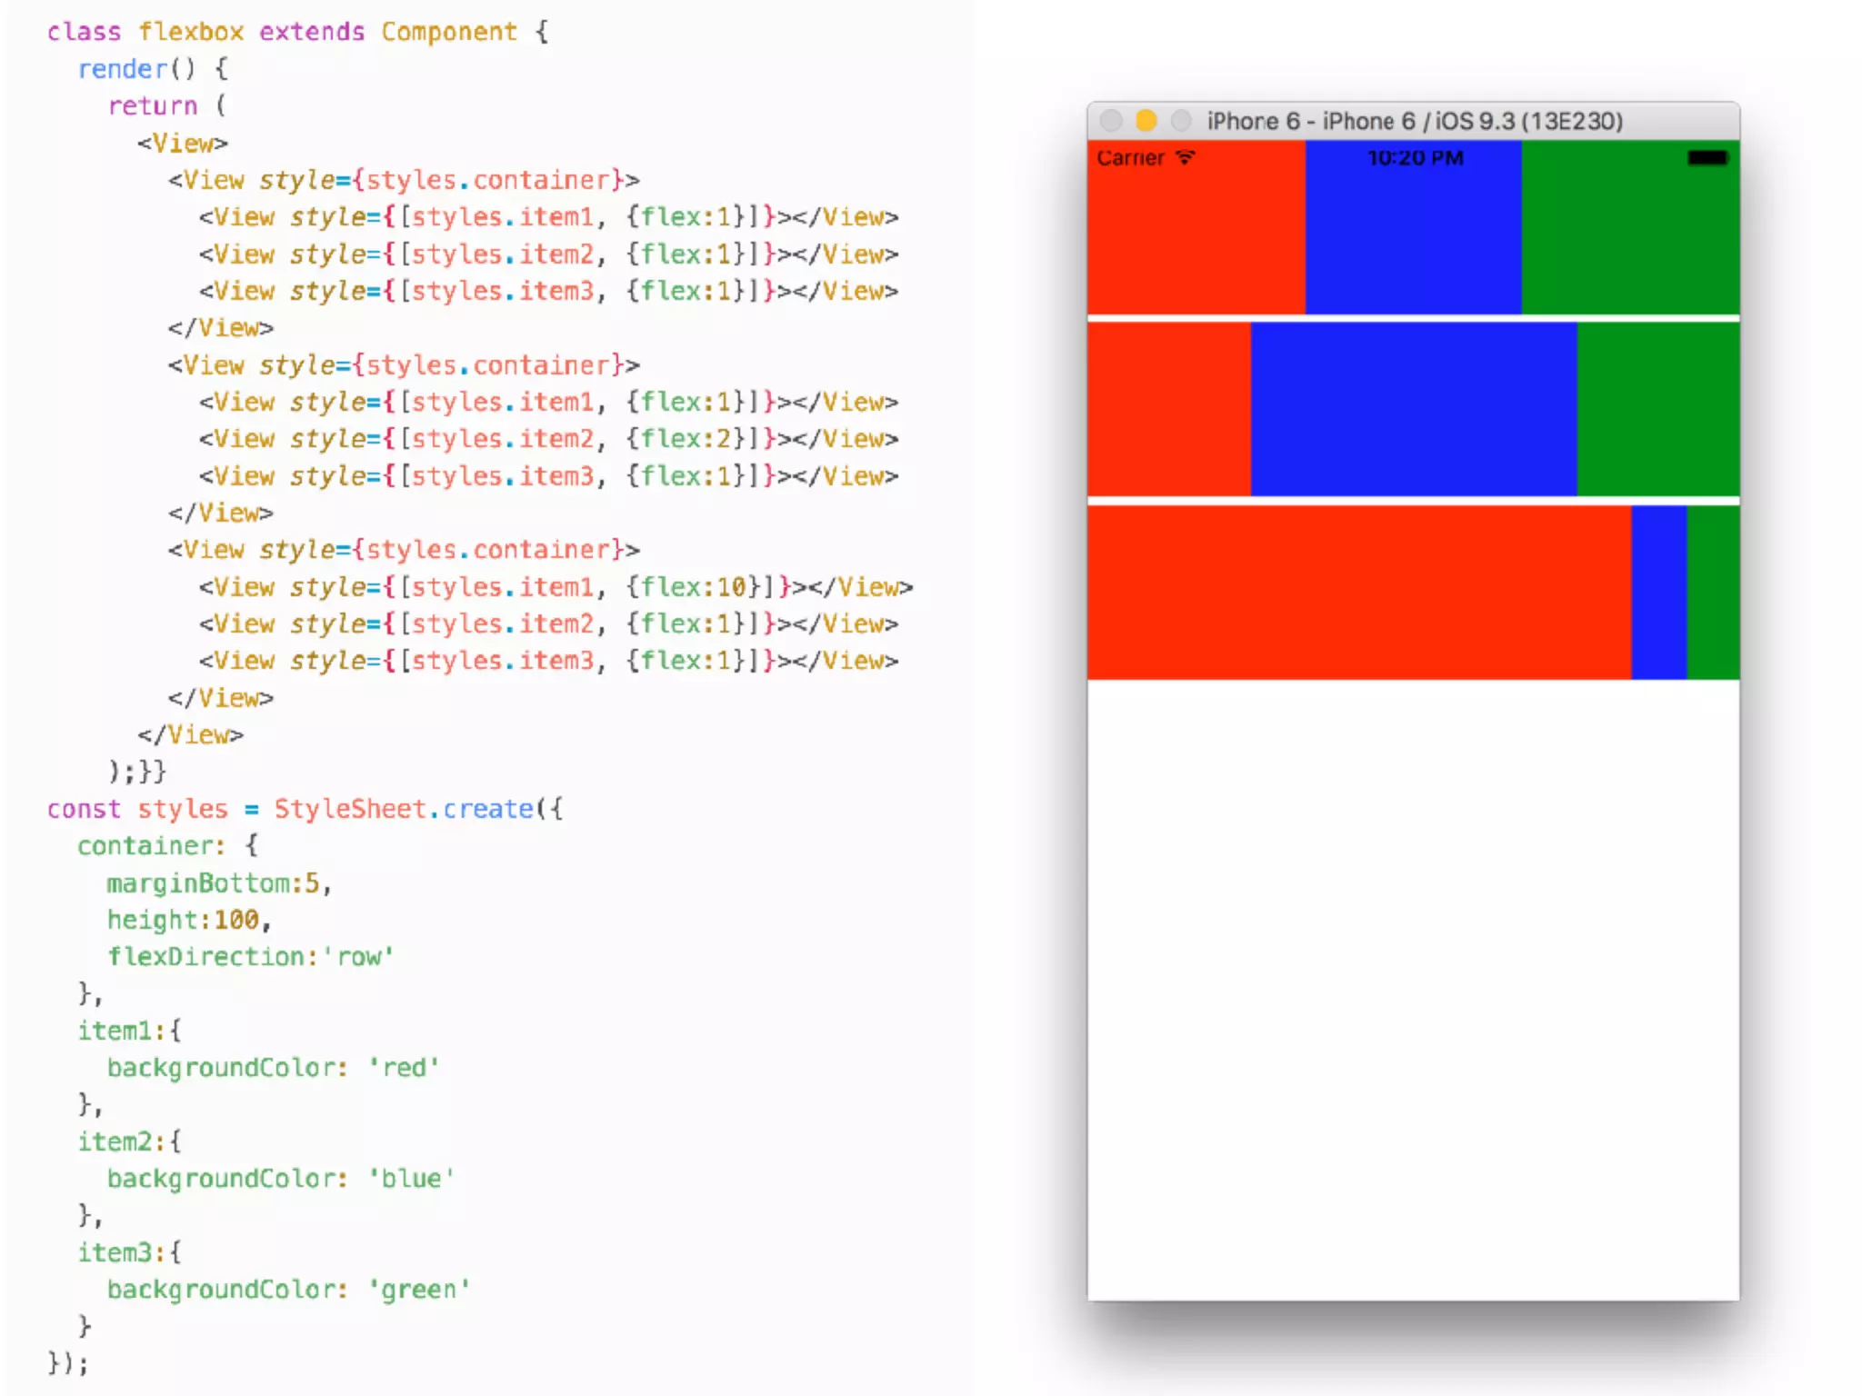The image size is (1862, 1396).
Task: Click the widest red block in simulator
Action: 1359,593
